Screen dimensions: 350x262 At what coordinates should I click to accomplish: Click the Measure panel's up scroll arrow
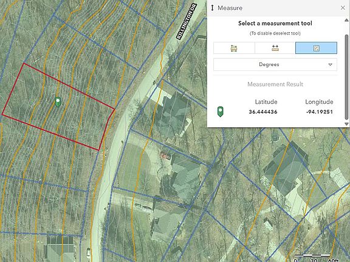pos(346,20)
